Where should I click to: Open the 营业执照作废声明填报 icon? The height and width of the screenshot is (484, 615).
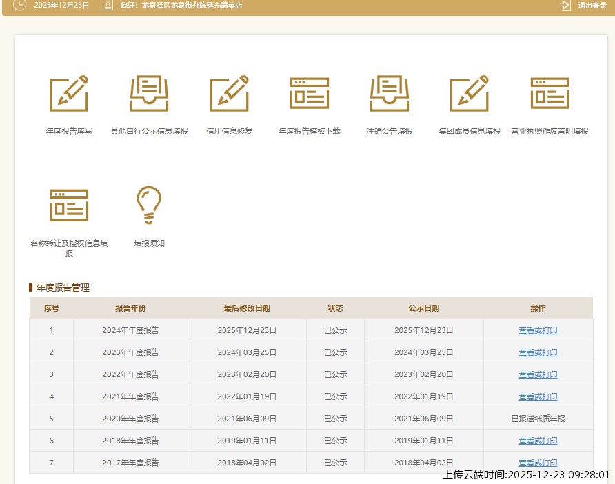point(550,93)
